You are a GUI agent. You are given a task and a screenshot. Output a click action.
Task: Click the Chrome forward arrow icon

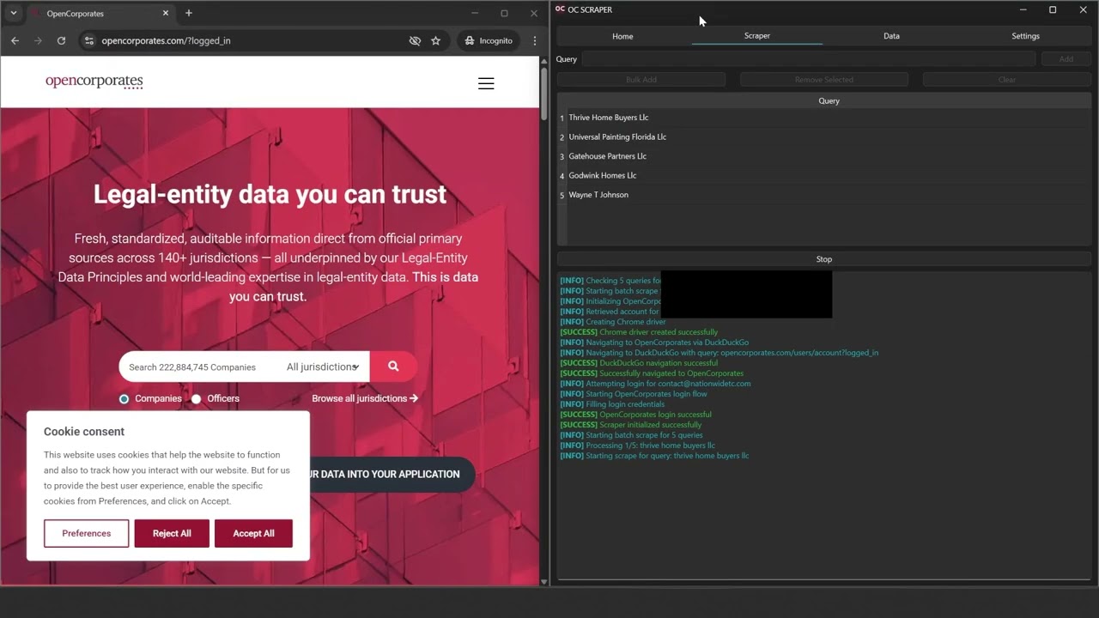(38, 40)
